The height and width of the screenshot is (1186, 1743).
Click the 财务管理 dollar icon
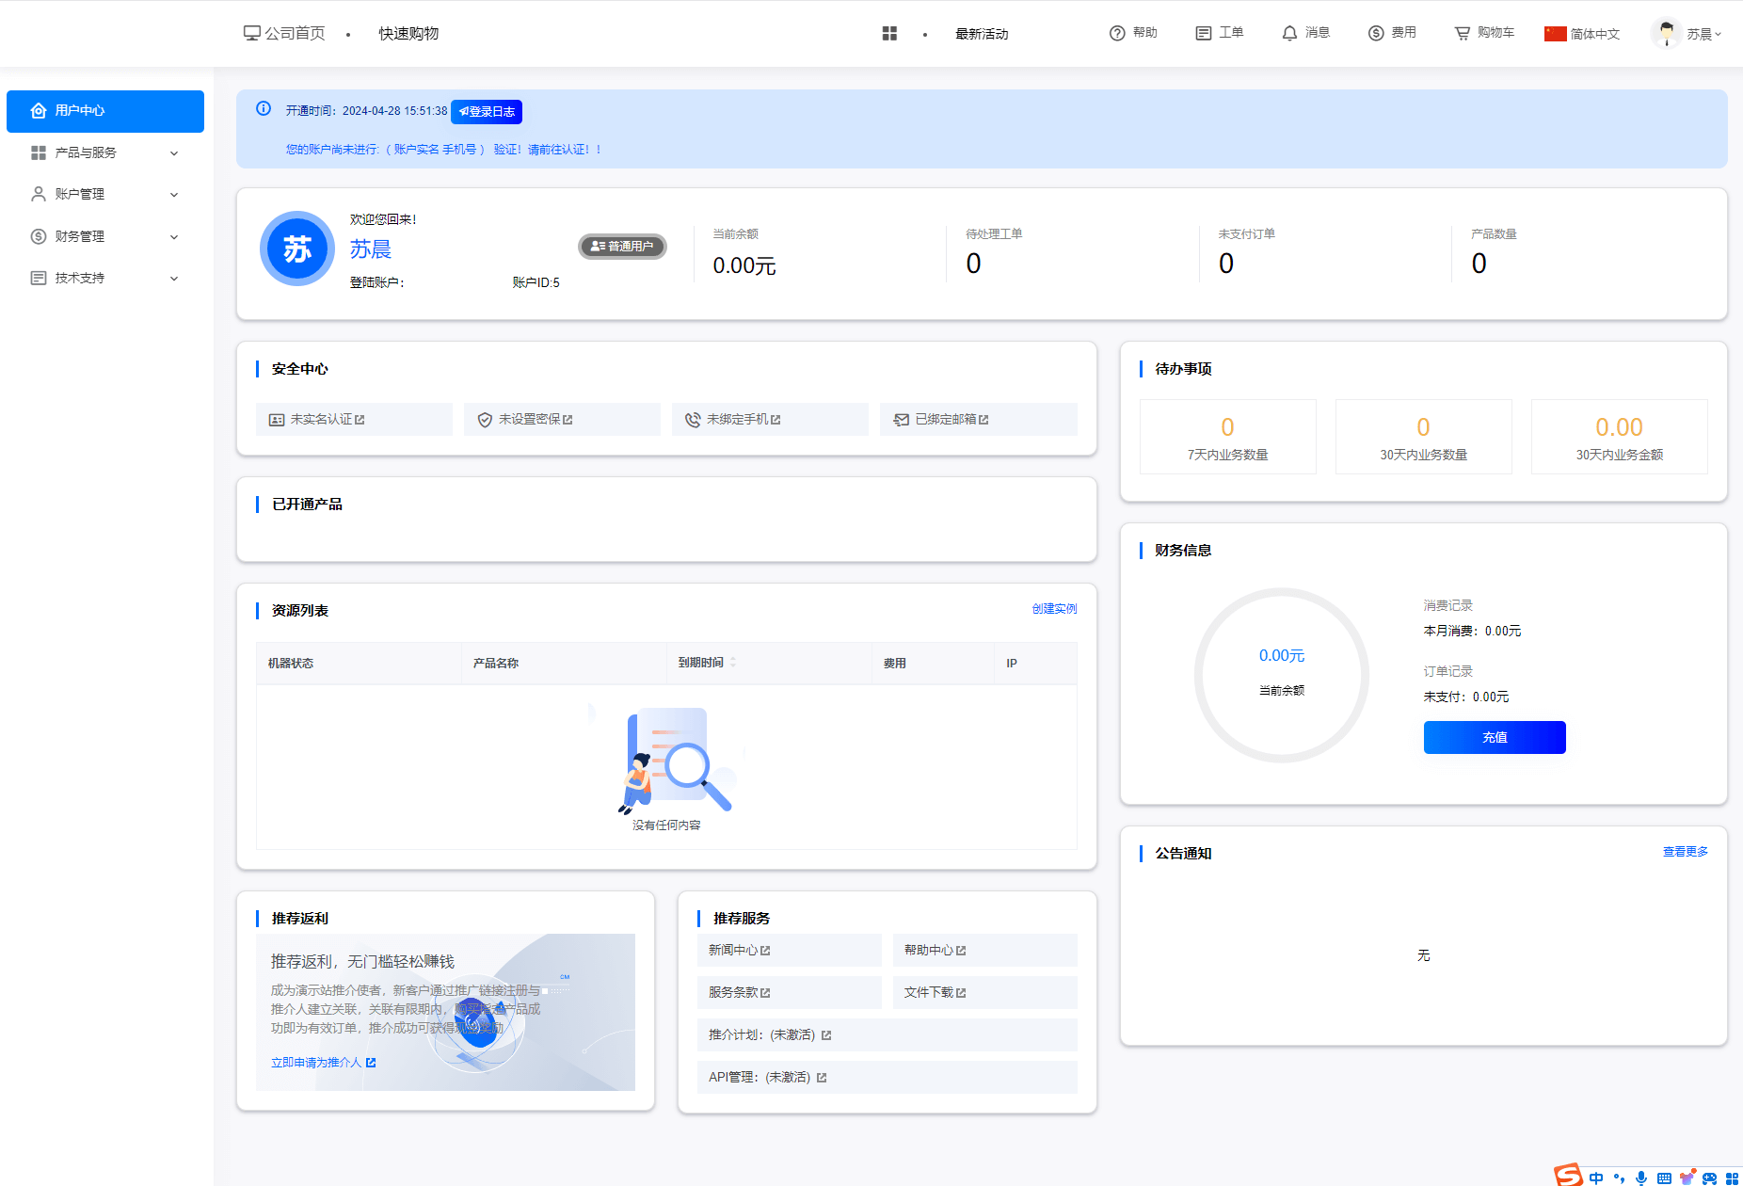39,236
